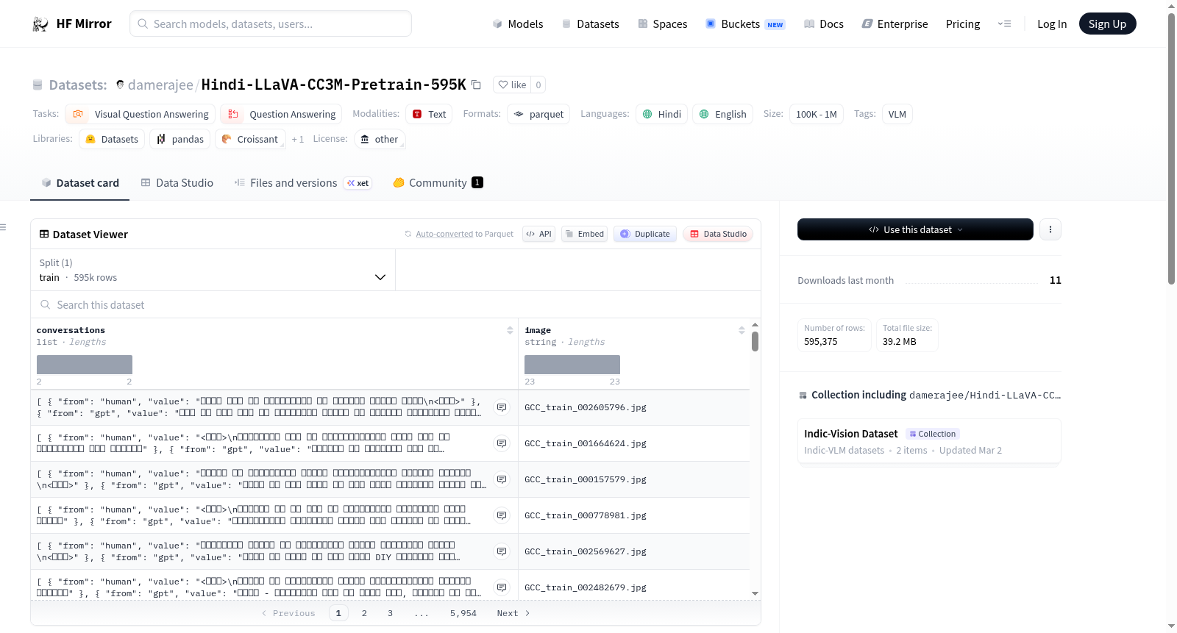1177x633 pixels.
Task: Click the Duplicate button
Action: pos(645,234)
